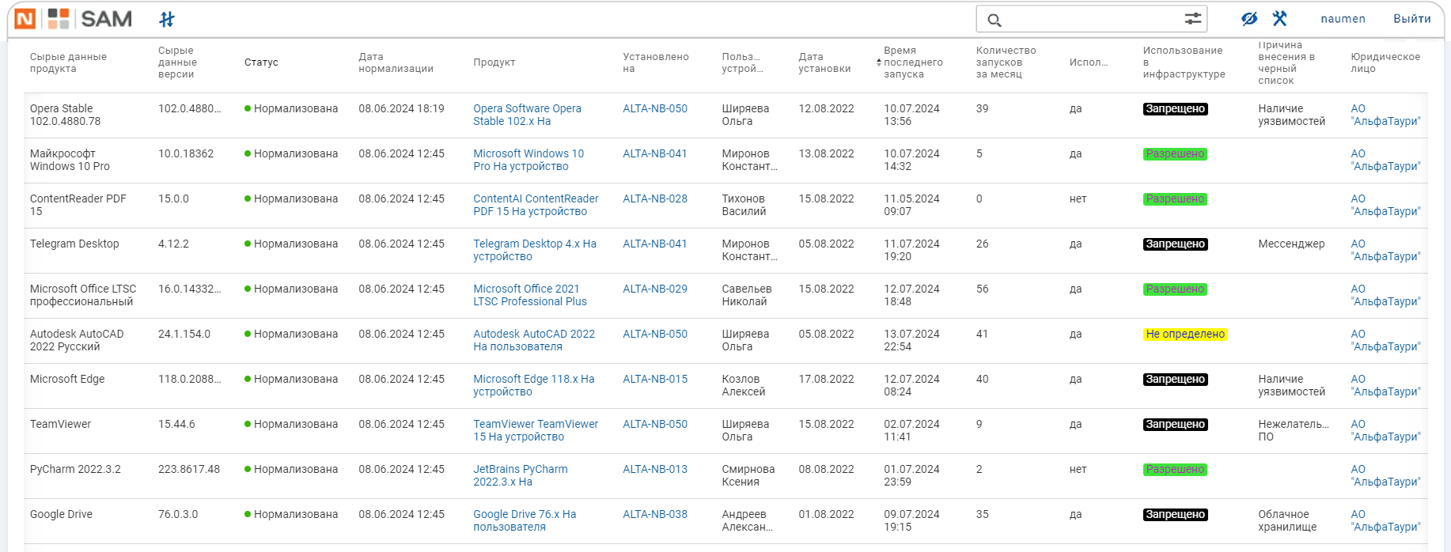The width and height of the screenshot is (1451, 552).
Task: Open Microsoft Office 2021 LTSC Professional Plus link
Action: pos(530,295)
